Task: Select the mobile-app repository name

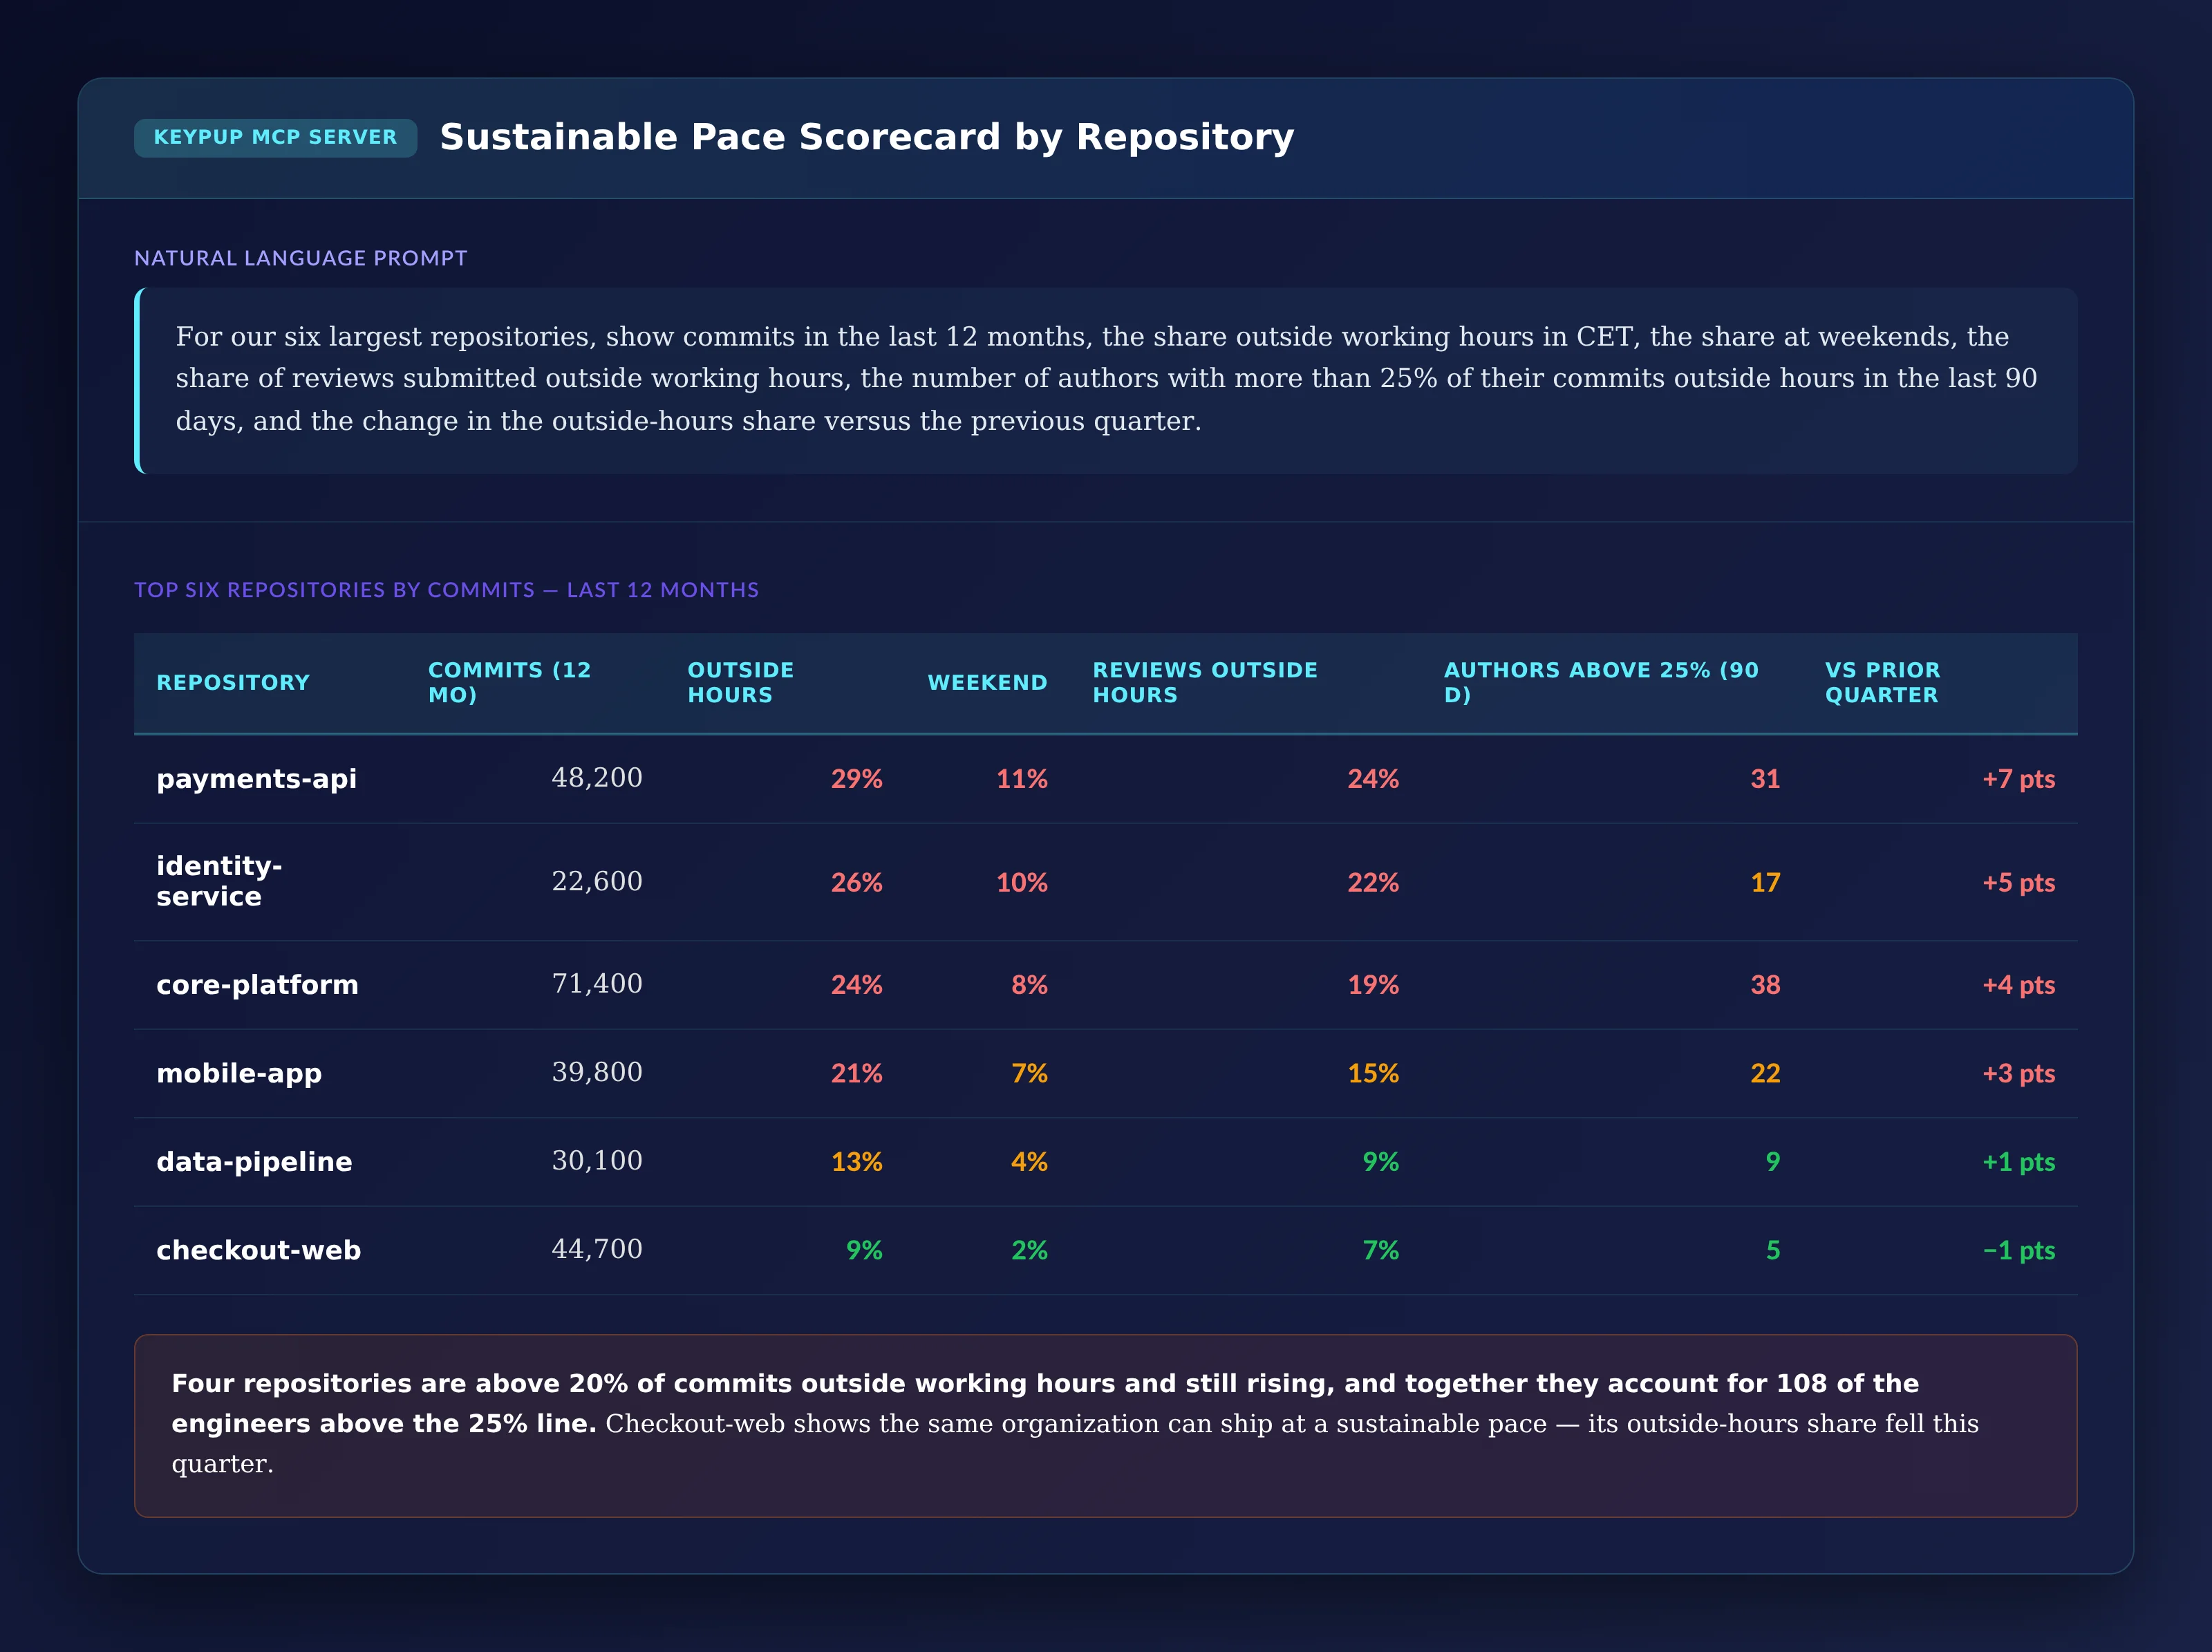Action: [x=239, y=1073]
